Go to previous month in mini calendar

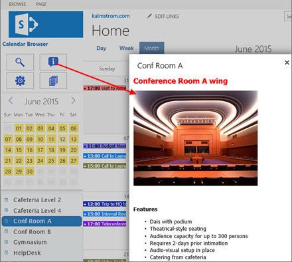(11, 101)
